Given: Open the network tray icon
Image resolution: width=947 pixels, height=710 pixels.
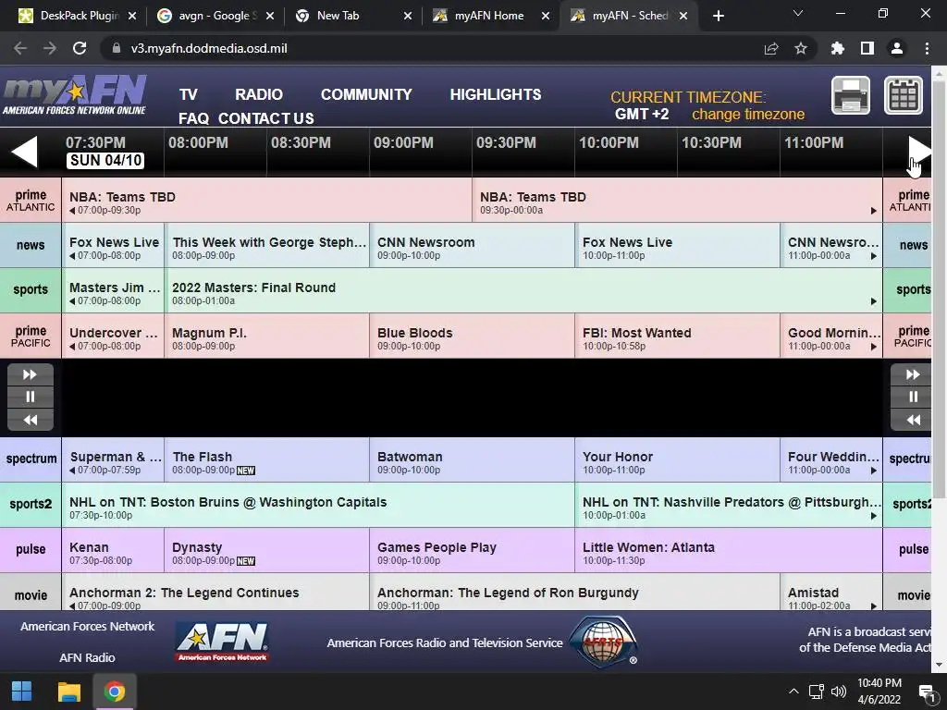Looking at the screenshot, I should pyautogui.click(x=817, y=692).
